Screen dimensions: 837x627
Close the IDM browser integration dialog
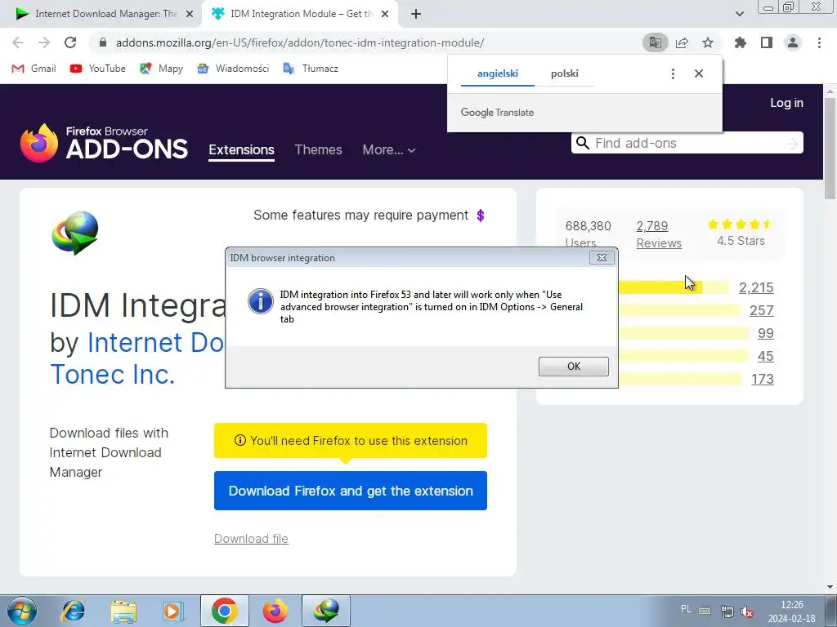point(602,257)
